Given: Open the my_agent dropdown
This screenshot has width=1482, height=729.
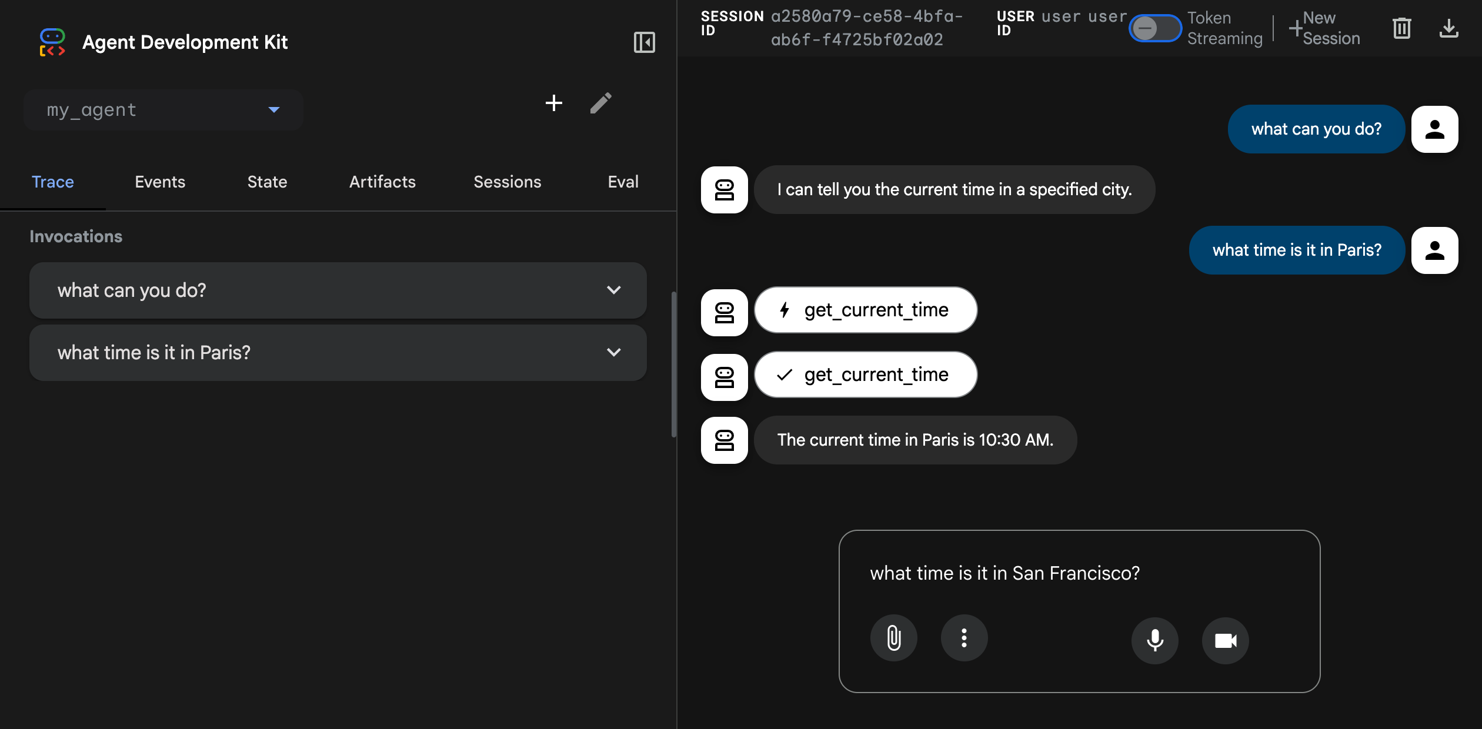Looking at the screenshot, I should [164, 110].
